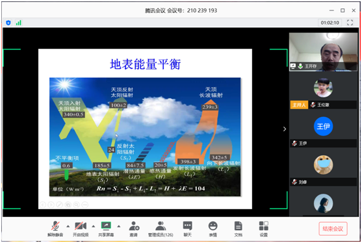Open the 文档 documents icon
362x243 pixels.
[239, 229]
